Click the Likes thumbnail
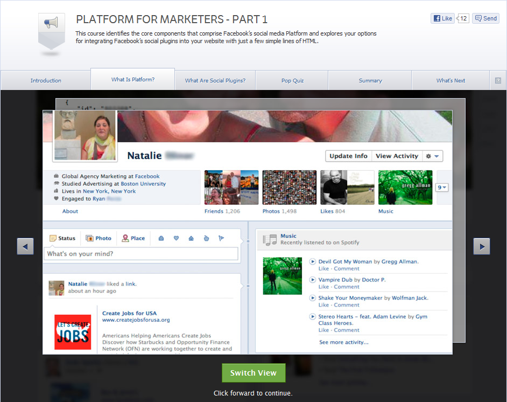 (x=347, y=188)
